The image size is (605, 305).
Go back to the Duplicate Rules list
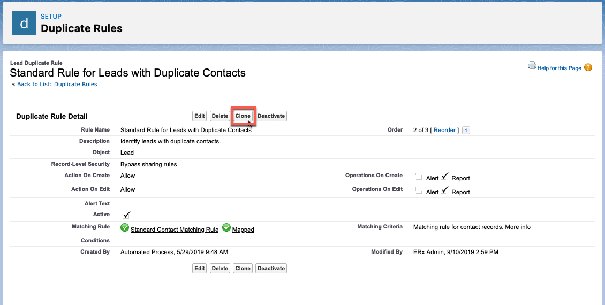tap(57, 85)
